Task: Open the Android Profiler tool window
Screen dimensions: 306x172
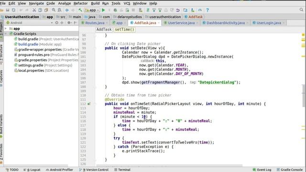Action: click(59, 170)
